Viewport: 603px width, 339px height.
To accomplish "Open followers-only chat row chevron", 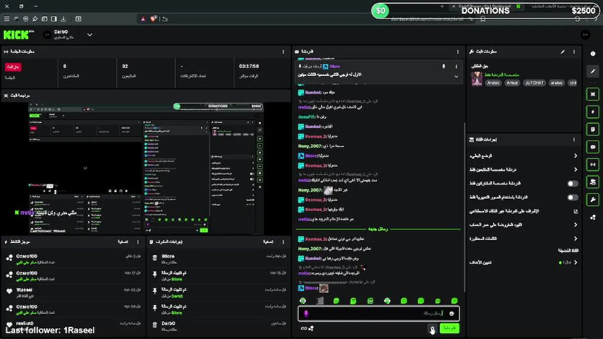I will click(575, 169).
